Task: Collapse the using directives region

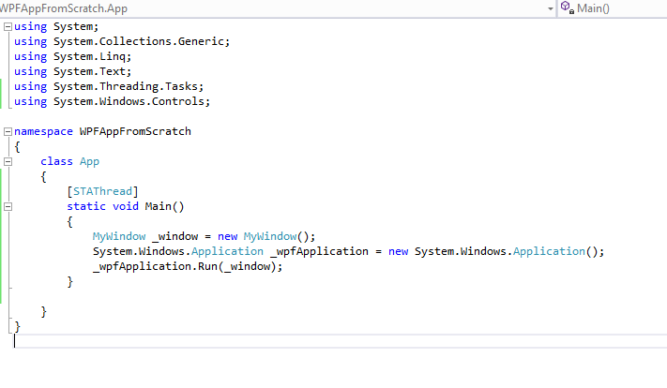Action: pyautogui.click(x=8, y=27)
